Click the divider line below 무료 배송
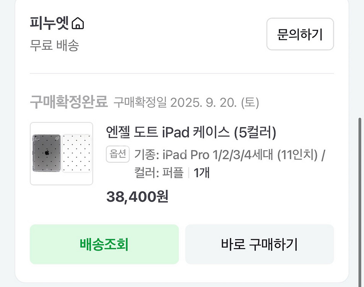Screen dimensions: 364x287 [x=182, y=73]
